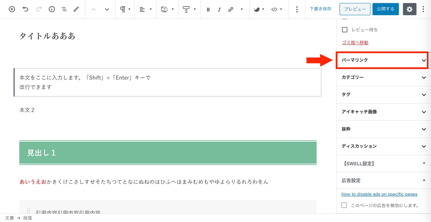
Task: Insert a link with the chain icon
Action: (x=231, y=9)
